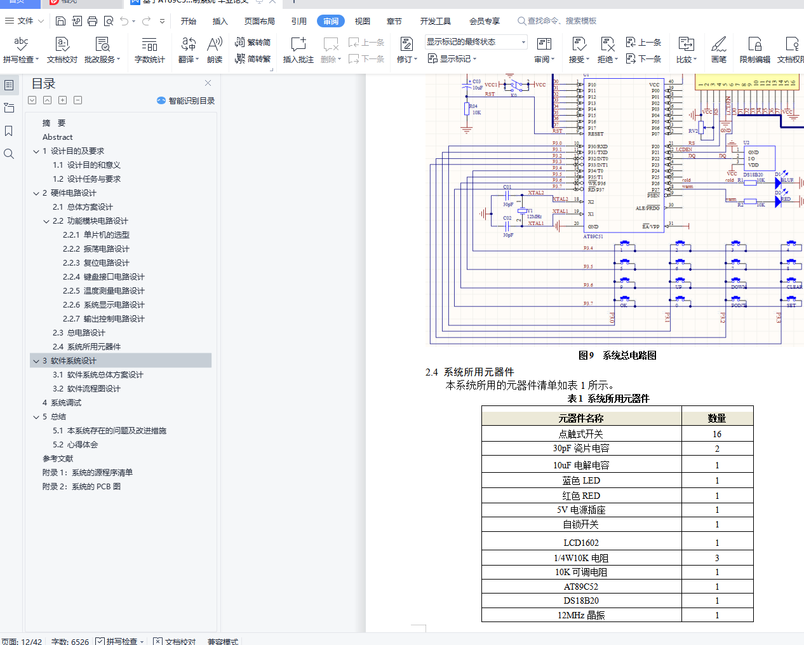Open 批改服务 correction service

tap(102, 50)
